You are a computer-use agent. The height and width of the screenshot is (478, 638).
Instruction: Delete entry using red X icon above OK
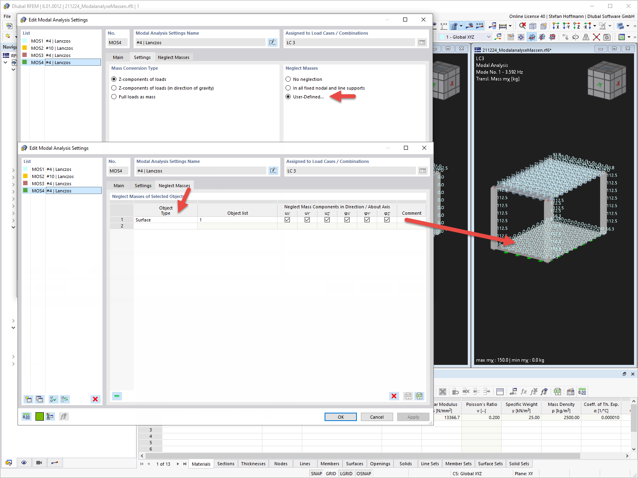(x=394, y=396)
